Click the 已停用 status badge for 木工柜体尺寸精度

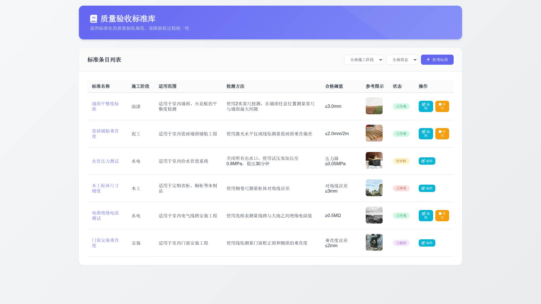pos(401,188)
